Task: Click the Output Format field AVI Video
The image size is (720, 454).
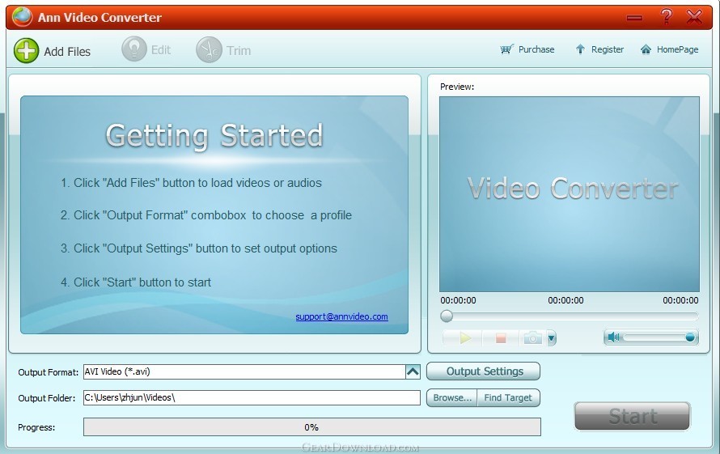Action: click(x=244, y=371)
